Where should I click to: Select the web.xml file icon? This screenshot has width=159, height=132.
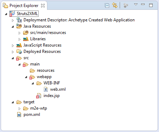tap(46, 89)
